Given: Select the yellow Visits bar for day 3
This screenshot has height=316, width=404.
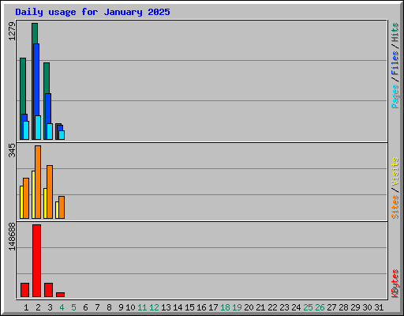Looking at the screenshot, I should click(45, 203).
